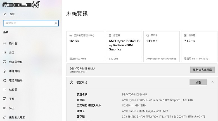Click the 重新命名此電腦 button
Screen dimensions: 218x121
pyautogui.click(x=202, y=70)
